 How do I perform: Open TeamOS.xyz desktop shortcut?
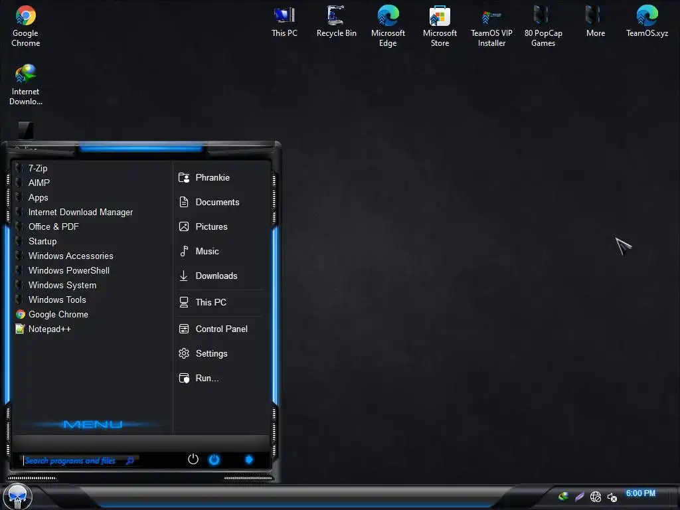point(647,22)
